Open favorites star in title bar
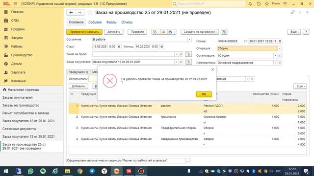This screenshot has width=314, height=176. (267, 3)
